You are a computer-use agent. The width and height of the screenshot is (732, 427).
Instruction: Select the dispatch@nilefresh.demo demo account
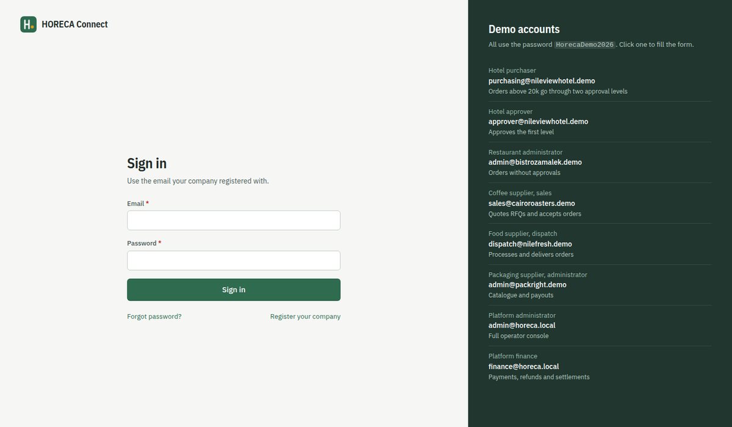point(600,244)
